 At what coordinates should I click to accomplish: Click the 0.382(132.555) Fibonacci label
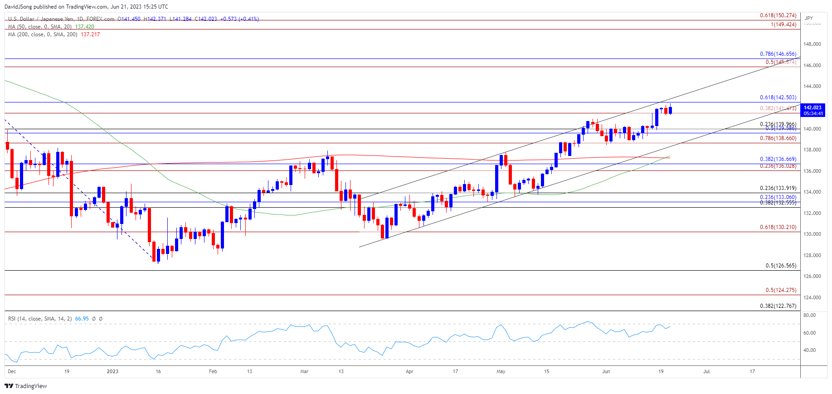click(778, 203)
